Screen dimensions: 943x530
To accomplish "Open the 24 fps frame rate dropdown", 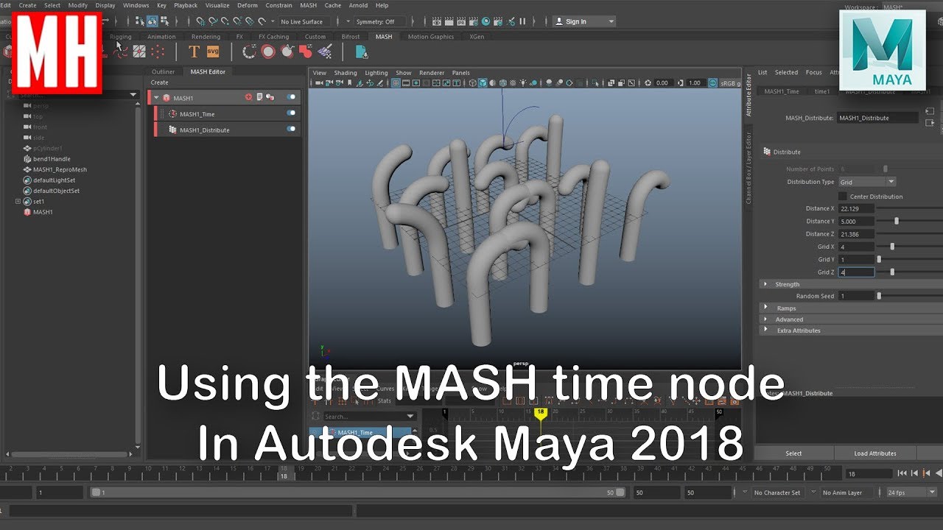I will click(x=911, y=492).
